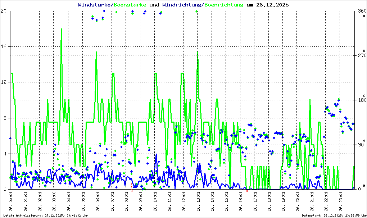This screenshot has height=218, width=367.
Task: Click the left axis value 12
Action: (3, 82)
